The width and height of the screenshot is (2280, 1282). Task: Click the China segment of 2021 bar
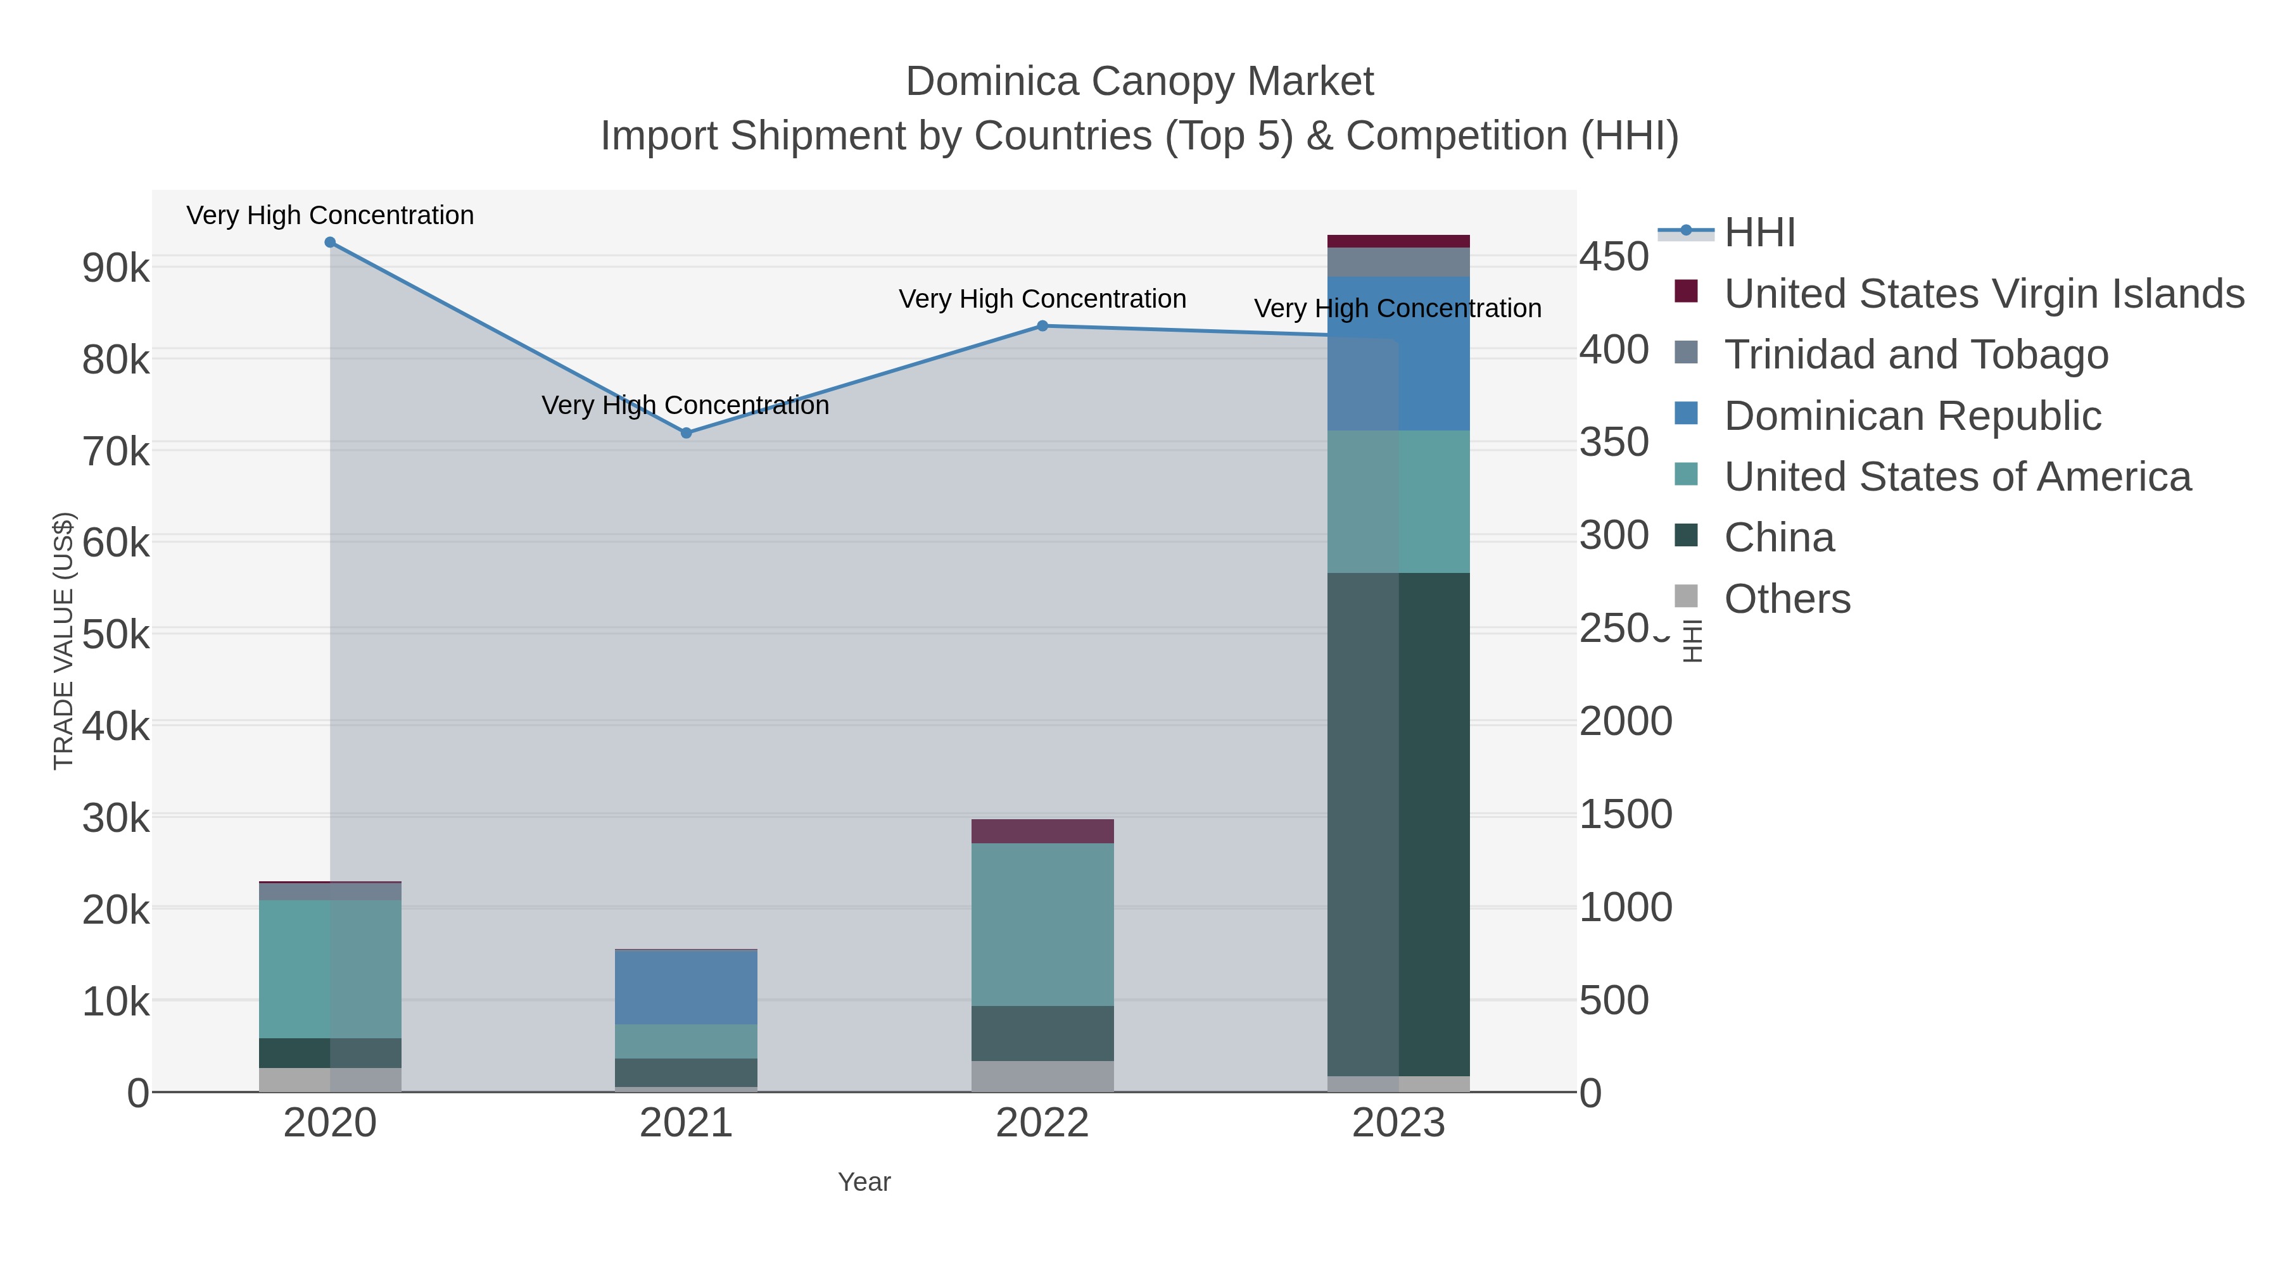pos(686,1073)
